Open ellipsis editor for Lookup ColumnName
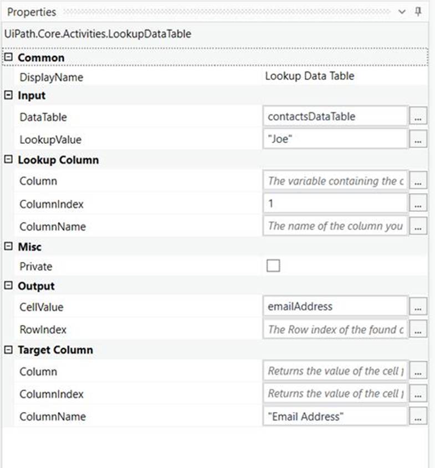The height and width of the screenshot is (468, 435). click(x=418, y=226)
